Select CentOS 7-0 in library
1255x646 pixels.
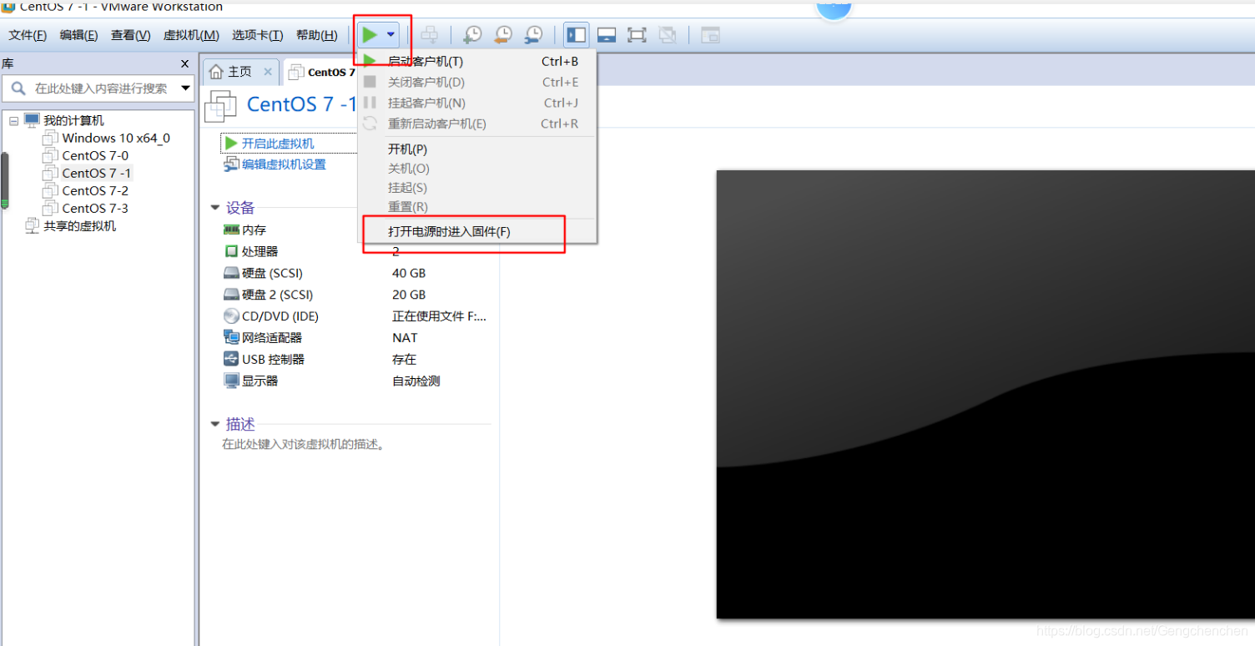(x=95, y=155)
